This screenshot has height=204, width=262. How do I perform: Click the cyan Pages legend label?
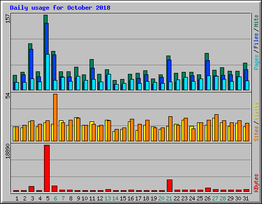(x=256, y=62)
